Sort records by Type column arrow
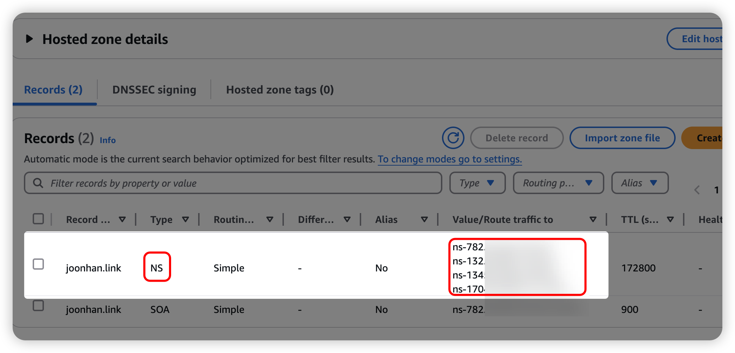 pyautogui.click(x=186, y=219)
